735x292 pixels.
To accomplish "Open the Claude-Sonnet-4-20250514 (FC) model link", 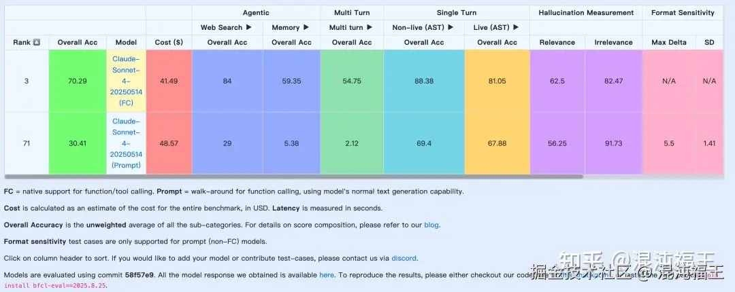I will (x=126, y=81).
